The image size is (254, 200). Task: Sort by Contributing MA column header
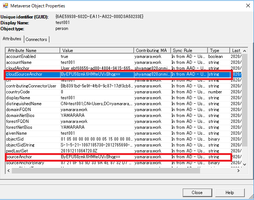coord(152,51)
